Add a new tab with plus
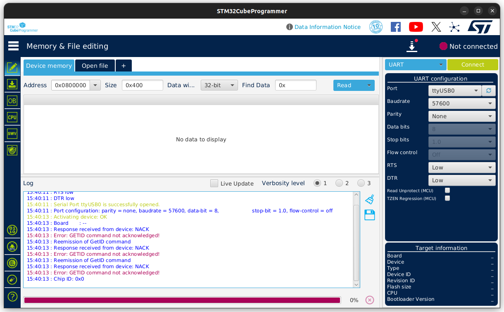Screen dimensions: 504x312 pos(124,66)
